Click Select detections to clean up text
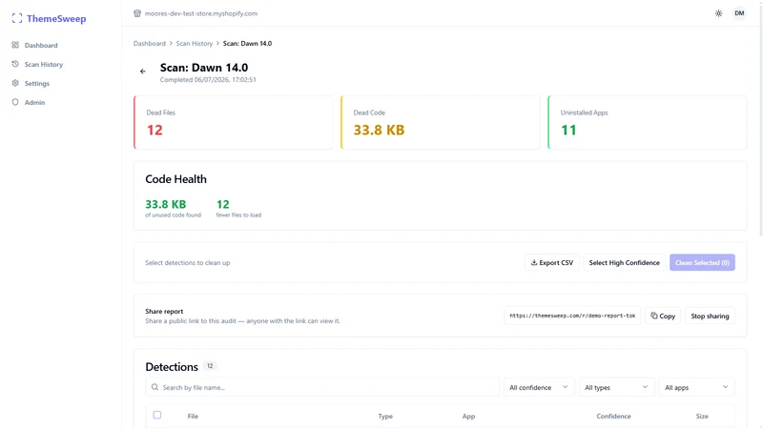This screenshot has width=763, height=429. [x=187, y=263]
